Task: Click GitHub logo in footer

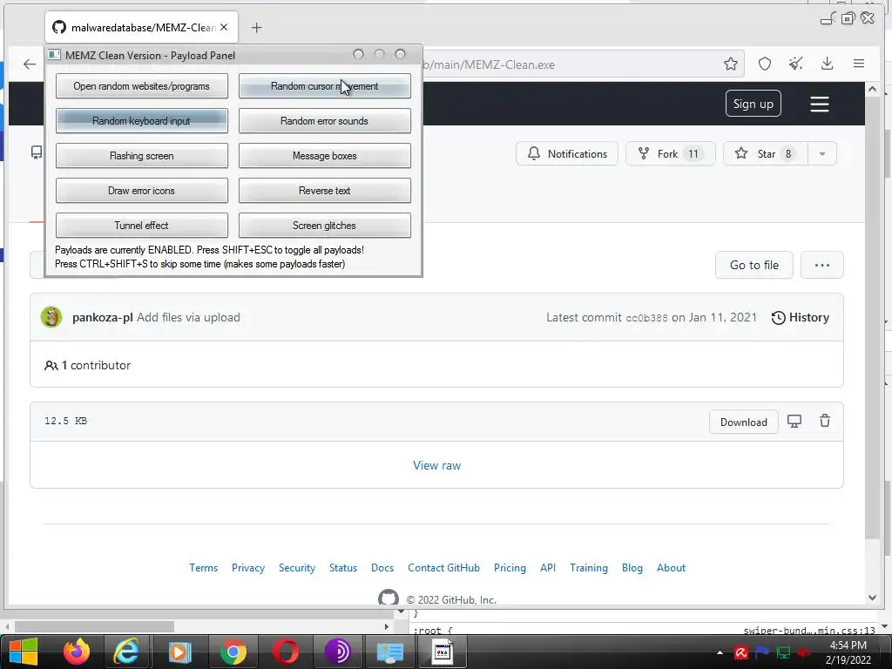Action: click(x=389, y=598)
